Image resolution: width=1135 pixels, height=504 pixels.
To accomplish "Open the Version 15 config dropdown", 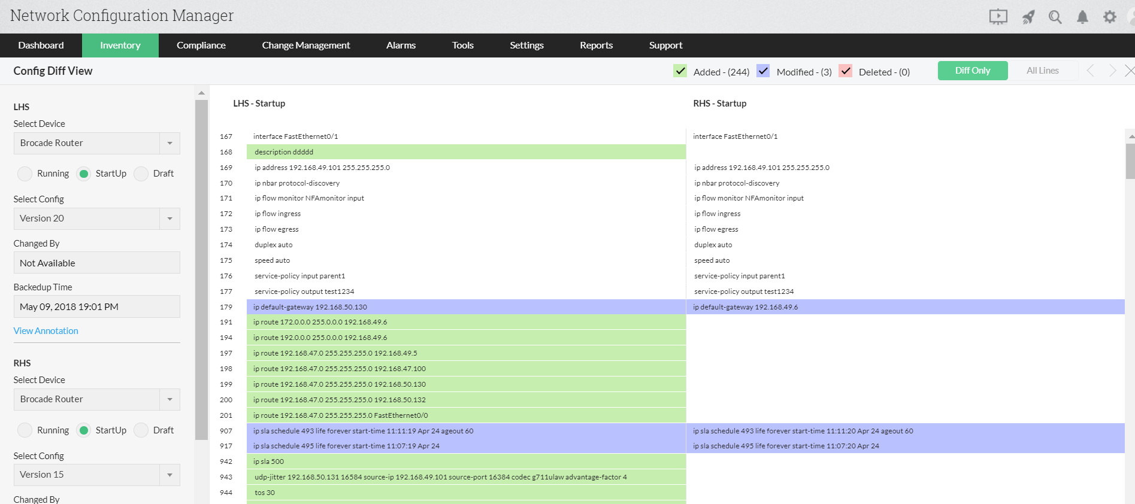I will tap(170, 475).
